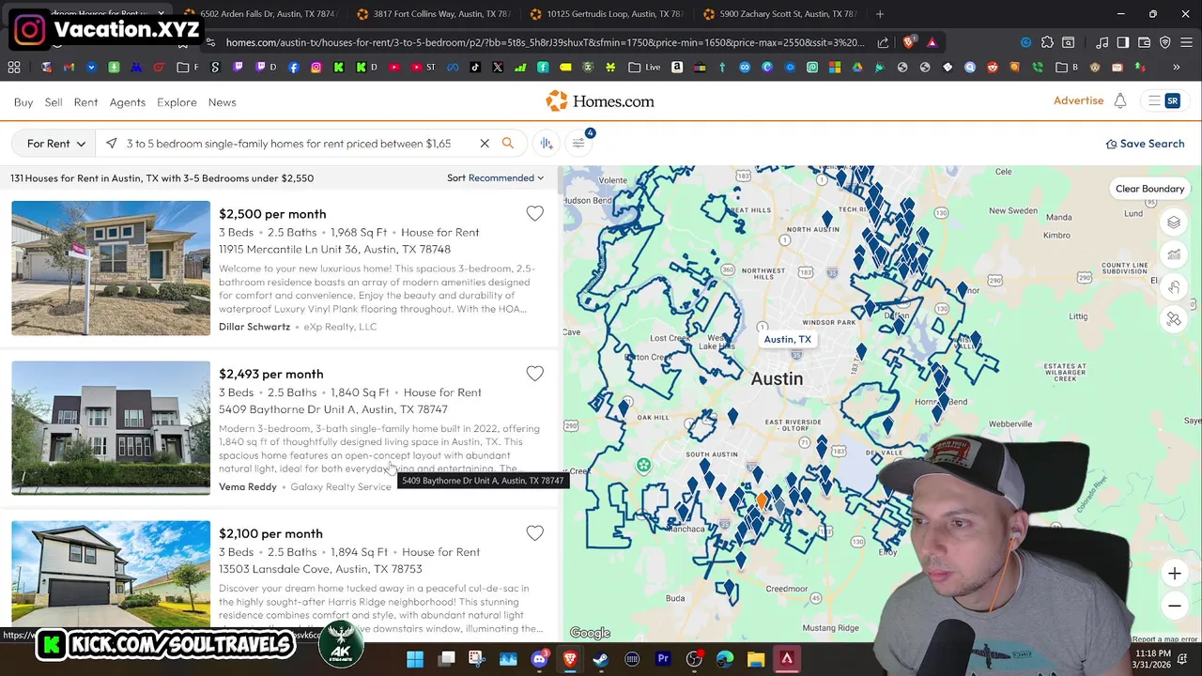
Task: Click the location arrow icon in the search box
Action: coord(112,144)
